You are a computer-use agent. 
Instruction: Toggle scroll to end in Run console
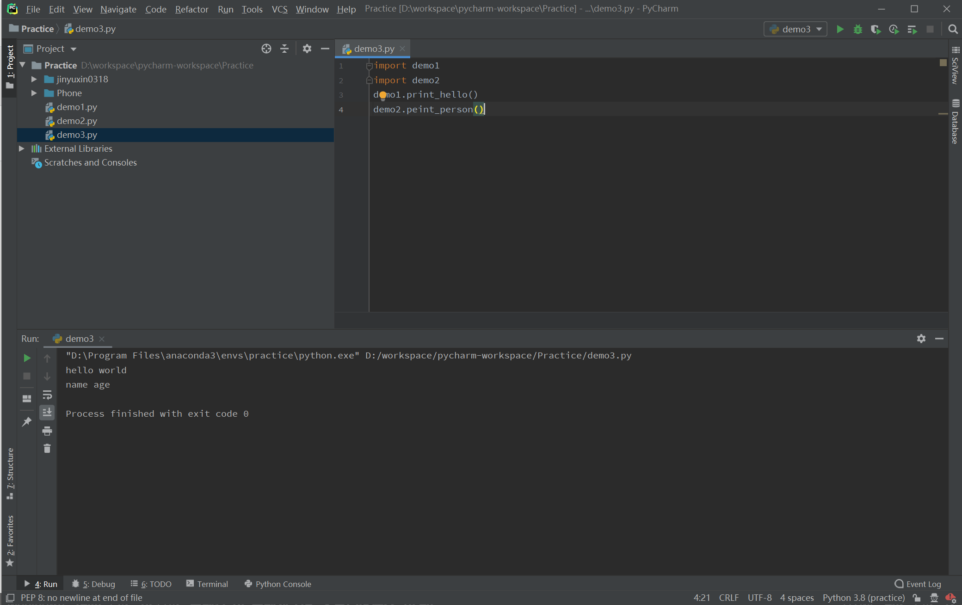pos(47,412)
